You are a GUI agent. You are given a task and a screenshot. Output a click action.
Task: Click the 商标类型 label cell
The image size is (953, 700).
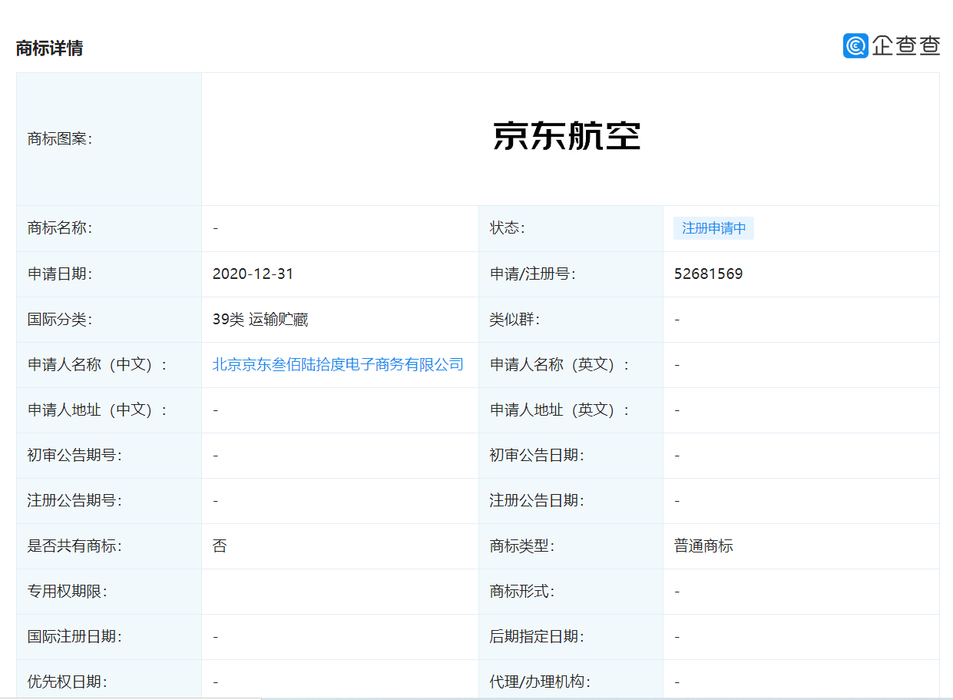571,546
